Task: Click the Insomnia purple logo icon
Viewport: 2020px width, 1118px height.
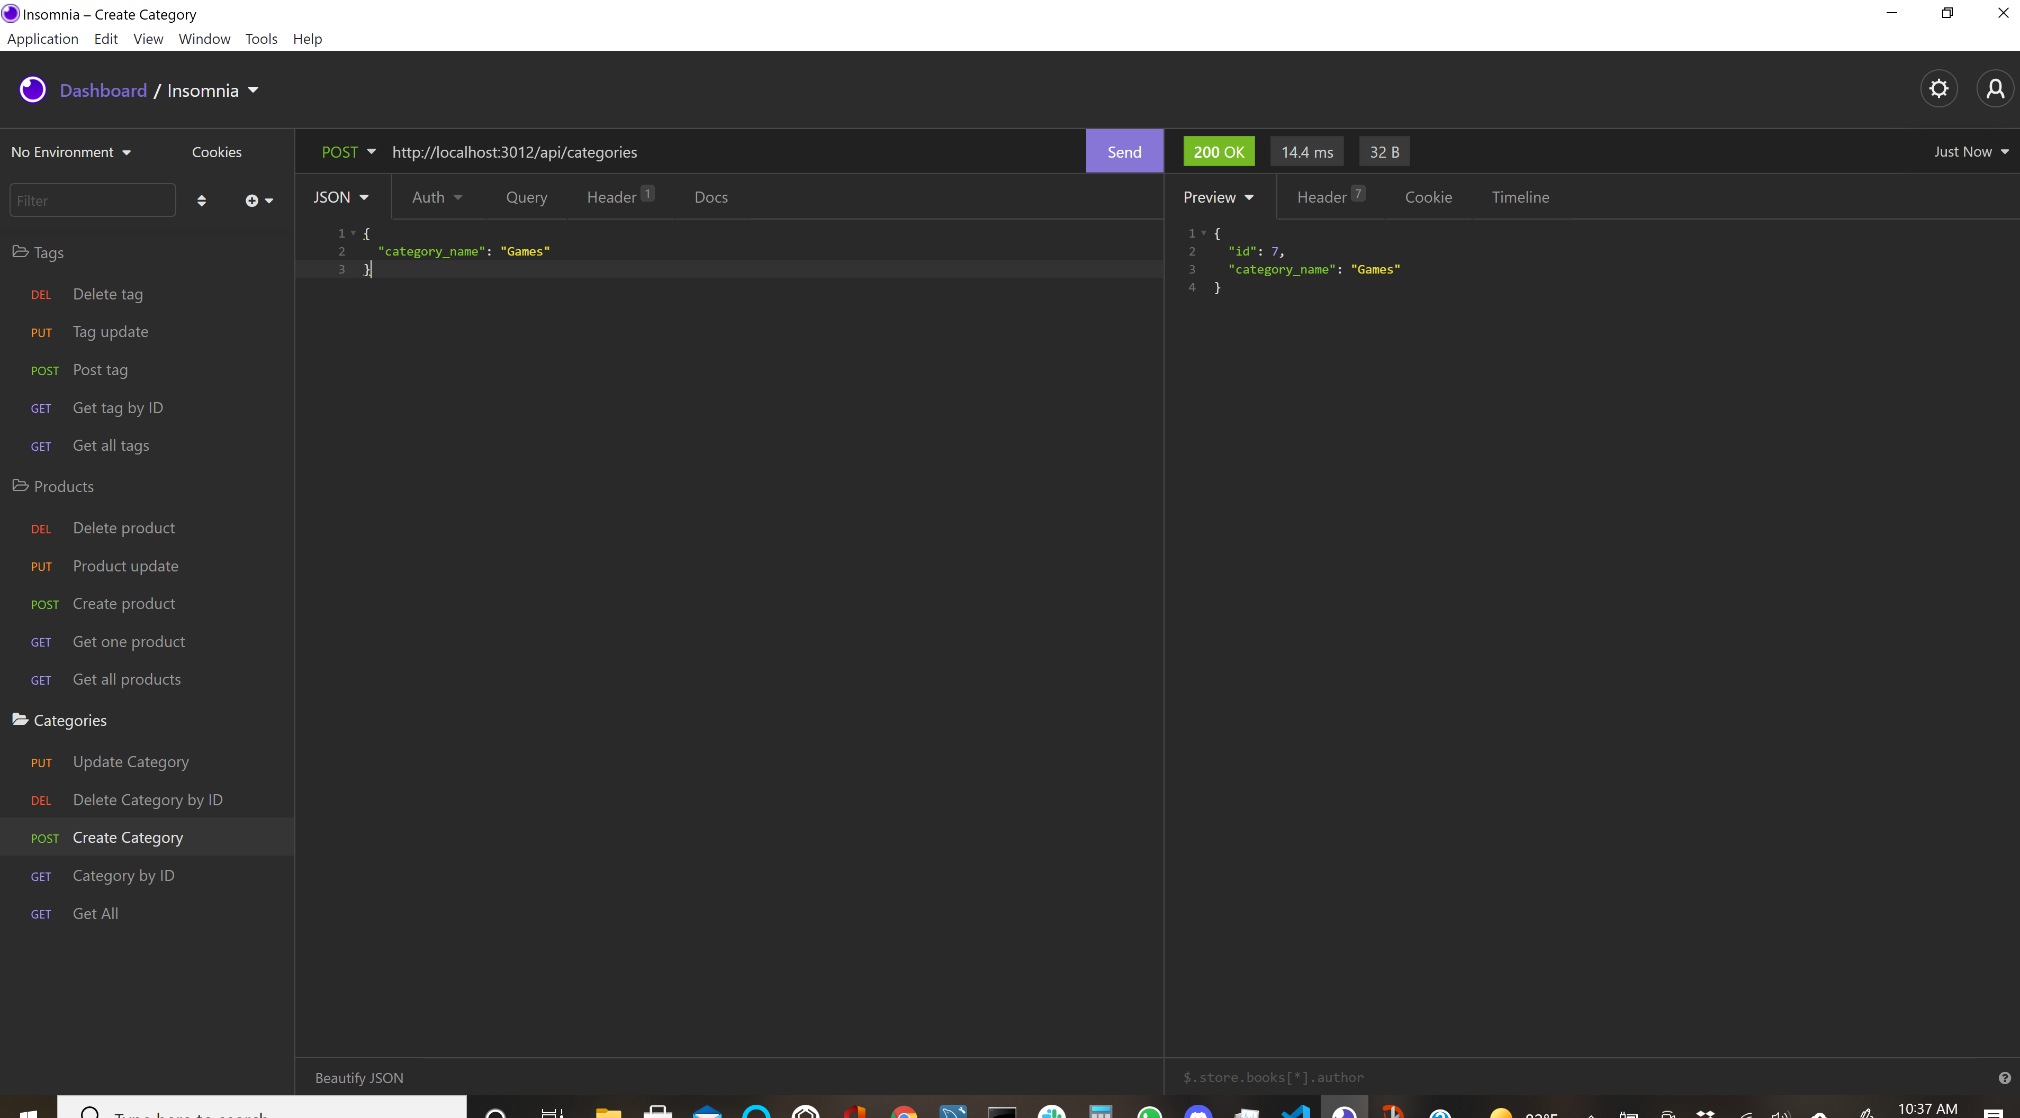Action: point(33,90)
